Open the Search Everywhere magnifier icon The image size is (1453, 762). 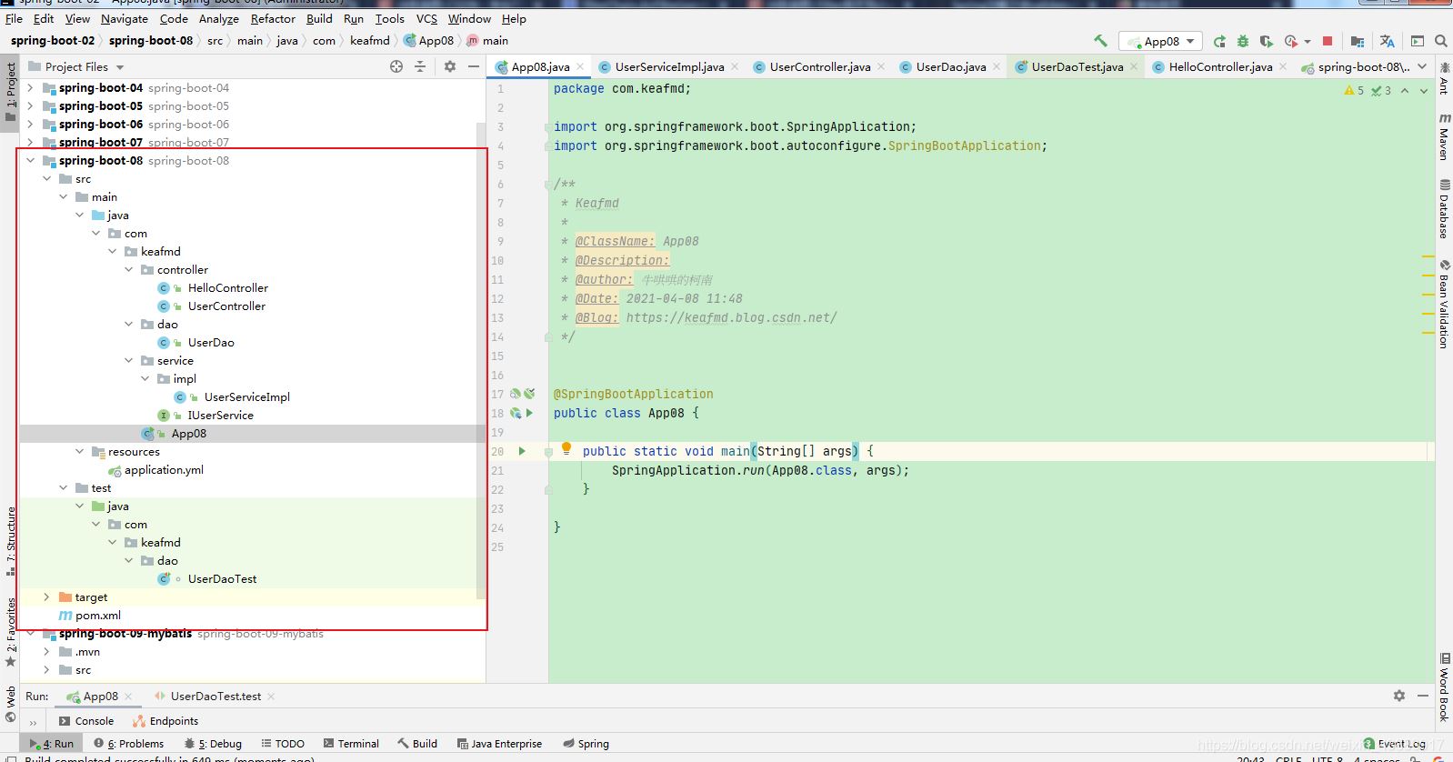coord(1440,41)
